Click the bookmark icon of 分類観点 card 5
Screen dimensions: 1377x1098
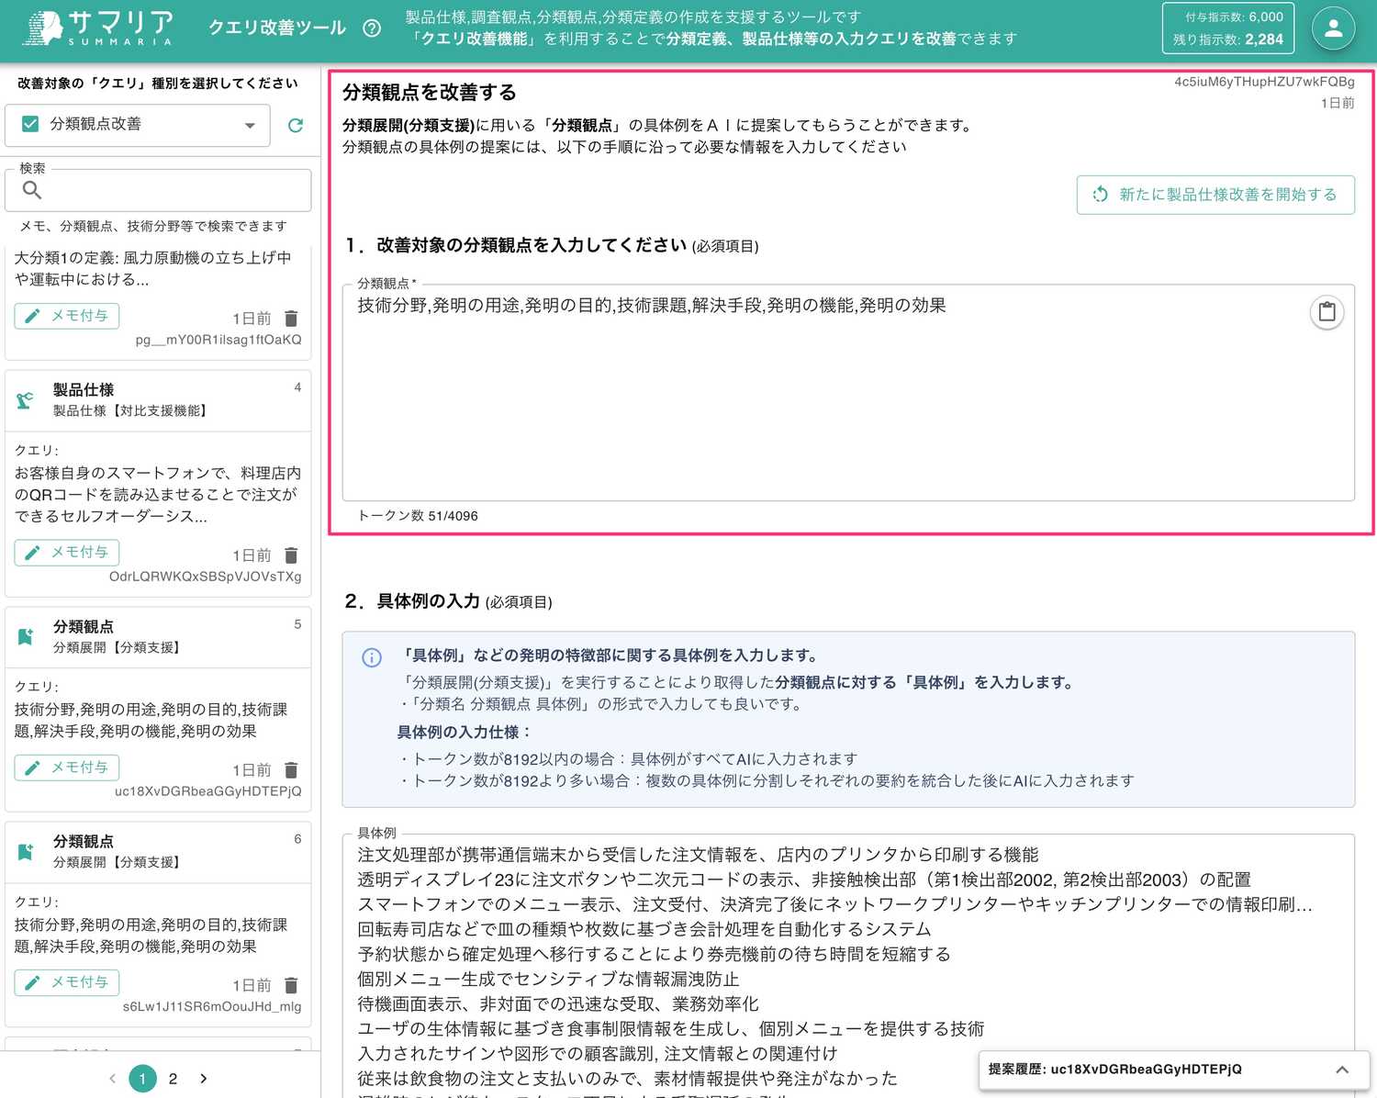[26, 636]
